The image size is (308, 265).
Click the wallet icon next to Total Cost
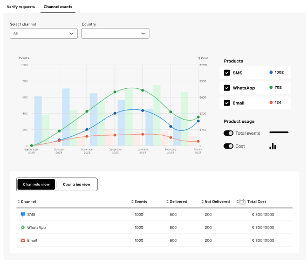(x=243, y=201)
